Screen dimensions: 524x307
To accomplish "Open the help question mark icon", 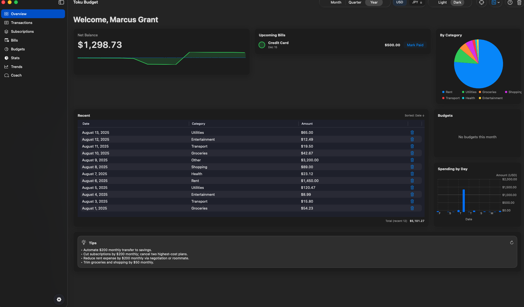I will [x=510, y=2].
